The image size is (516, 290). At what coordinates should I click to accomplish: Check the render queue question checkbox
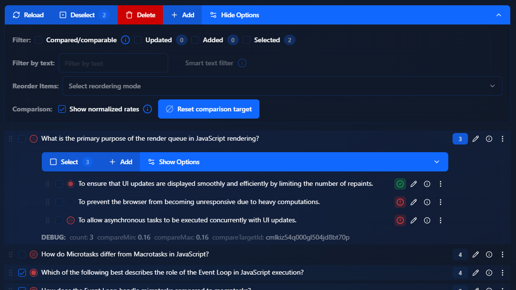click(22, 139)
